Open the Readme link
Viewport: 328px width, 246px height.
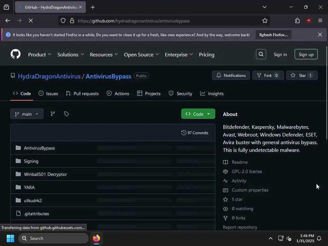240,162
